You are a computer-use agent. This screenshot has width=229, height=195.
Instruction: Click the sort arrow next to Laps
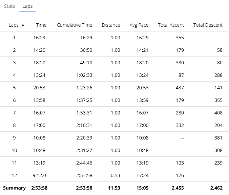[23, 25]
